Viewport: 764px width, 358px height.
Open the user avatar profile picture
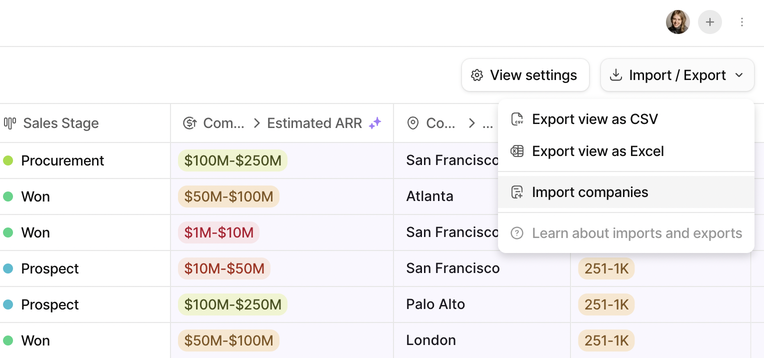677,22
